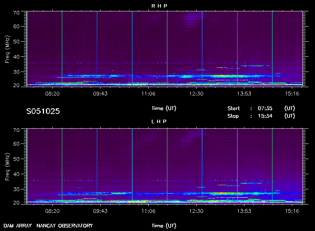The height and width of the screenshot is (231, 315).
Task: Click the '15:16' time label under RHP panel
Action: 292,94
